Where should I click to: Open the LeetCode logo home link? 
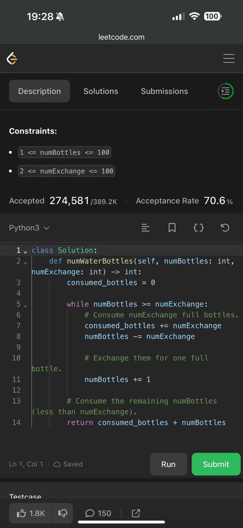coord(12,59)
